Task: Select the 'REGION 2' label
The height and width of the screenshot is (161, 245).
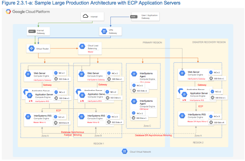Action: [x=198, y=143]
